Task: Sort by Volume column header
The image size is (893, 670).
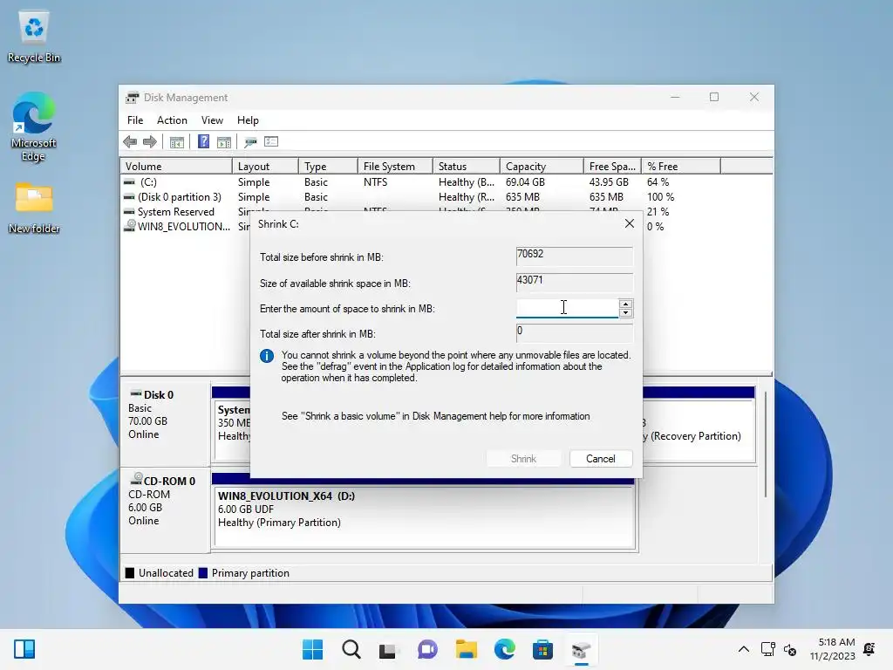Action: click(176, 167)
